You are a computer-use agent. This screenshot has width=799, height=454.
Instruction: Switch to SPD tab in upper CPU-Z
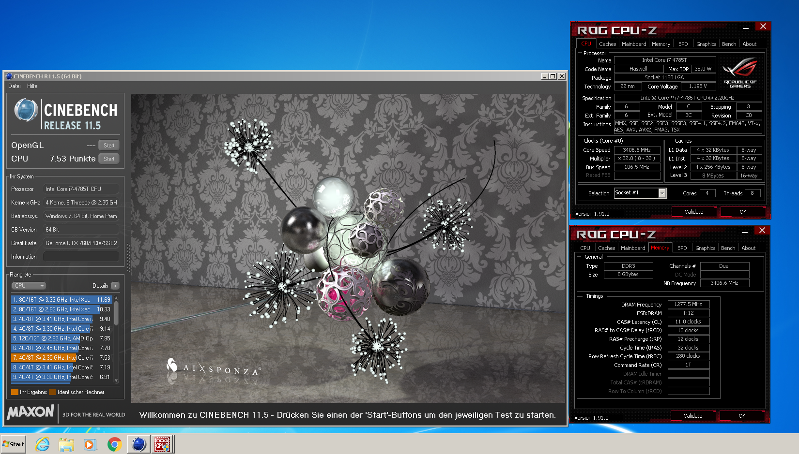pos(683,44)
